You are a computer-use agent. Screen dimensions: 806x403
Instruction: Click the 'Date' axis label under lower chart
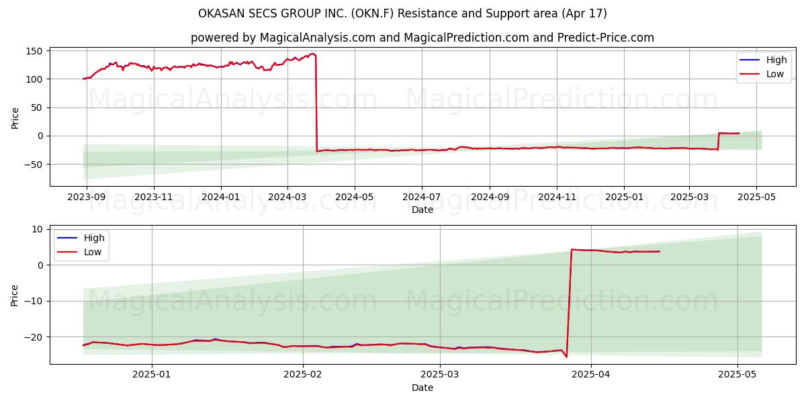[x=422, y=388]
